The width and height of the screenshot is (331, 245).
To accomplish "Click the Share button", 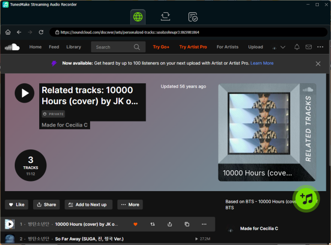I will (46, 204).
